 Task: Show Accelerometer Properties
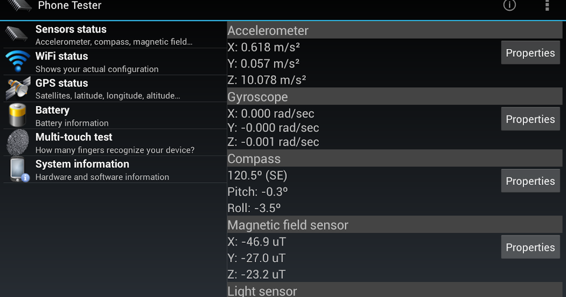[x=530, y=53]
